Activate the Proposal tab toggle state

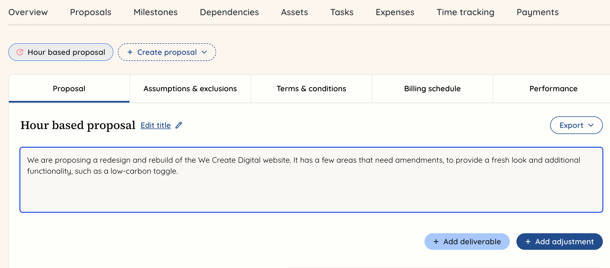69,89
